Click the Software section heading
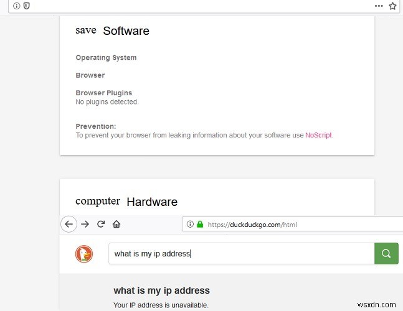 [x=126, y=30]
